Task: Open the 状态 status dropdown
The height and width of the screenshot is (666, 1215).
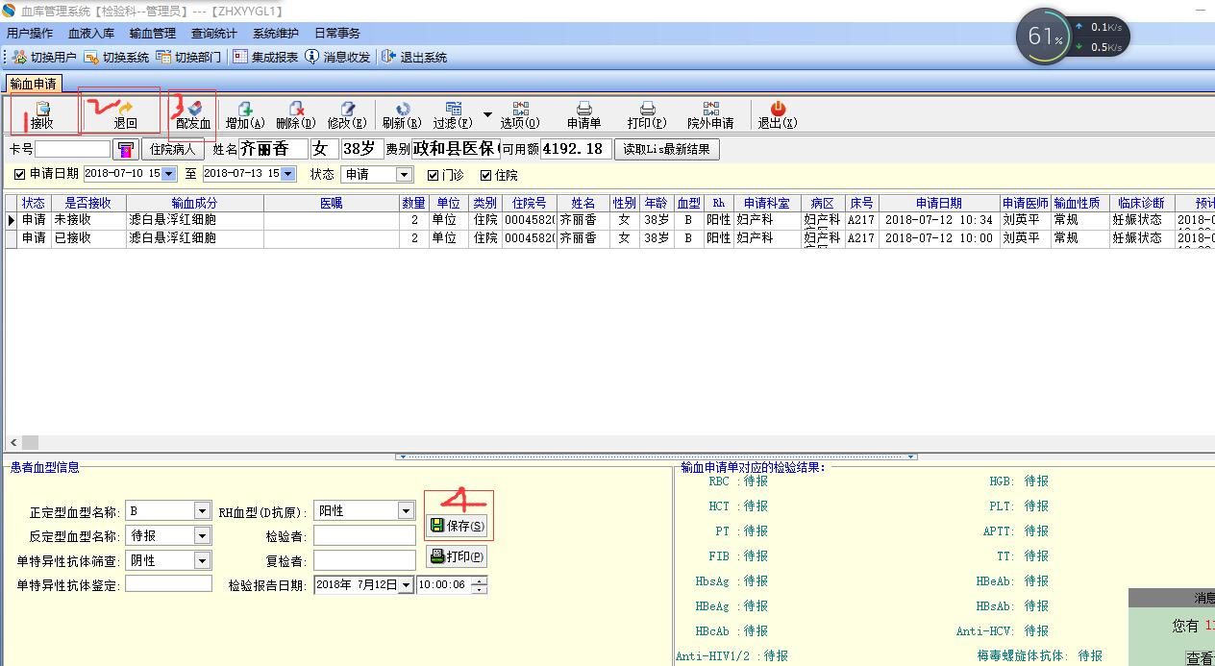Action: coord(404,174)
